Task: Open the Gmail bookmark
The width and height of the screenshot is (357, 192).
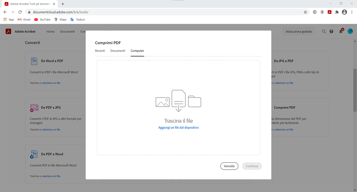Action: (24, 19)
